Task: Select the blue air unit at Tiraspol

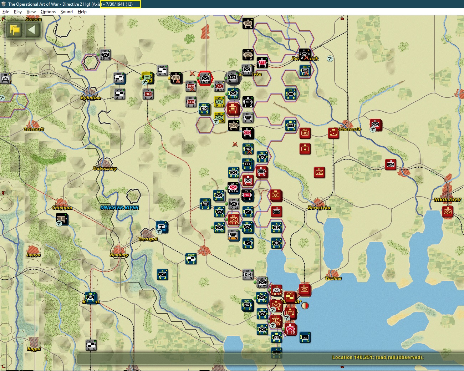Action: (162, 227)
